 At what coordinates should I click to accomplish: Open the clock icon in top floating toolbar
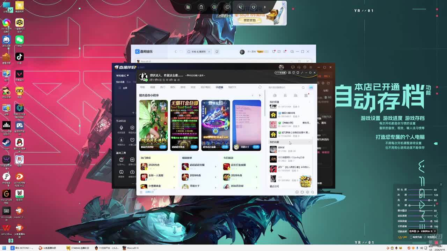(227, 7)
